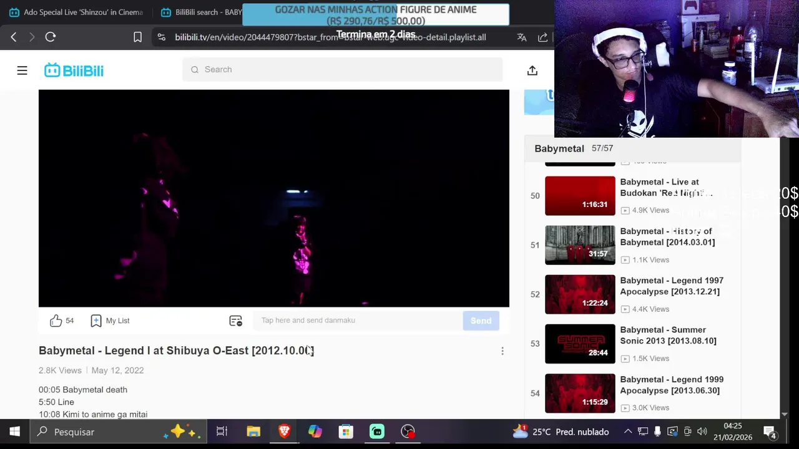Open the volume control in the system tray
The image size is (799, 449).
point(702,432)
